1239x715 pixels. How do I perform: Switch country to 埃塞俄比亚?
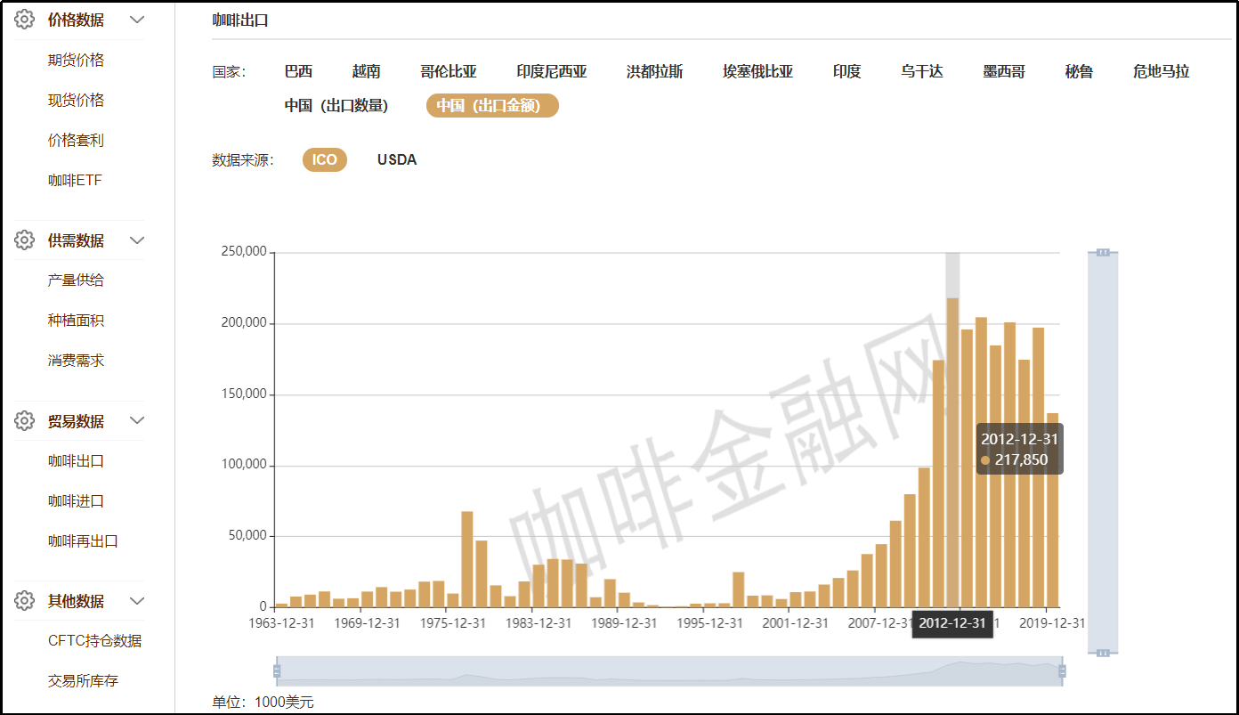757,71
